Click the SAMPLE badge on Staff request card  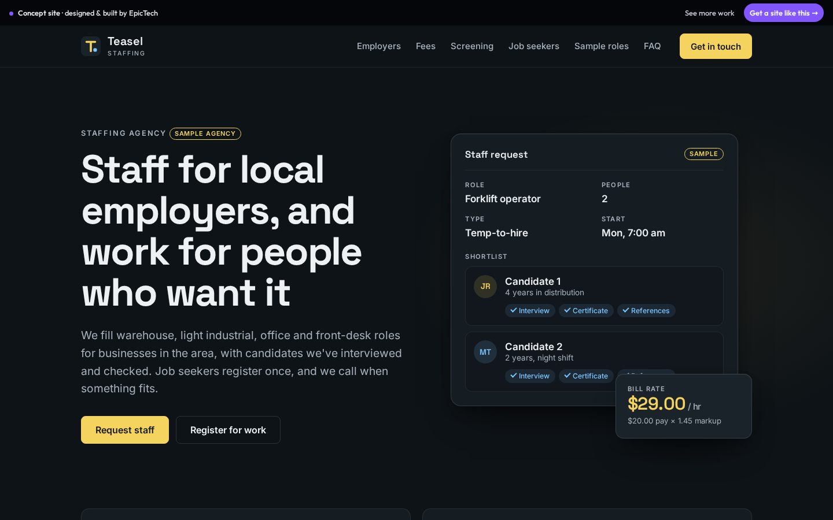pos(704,154)
